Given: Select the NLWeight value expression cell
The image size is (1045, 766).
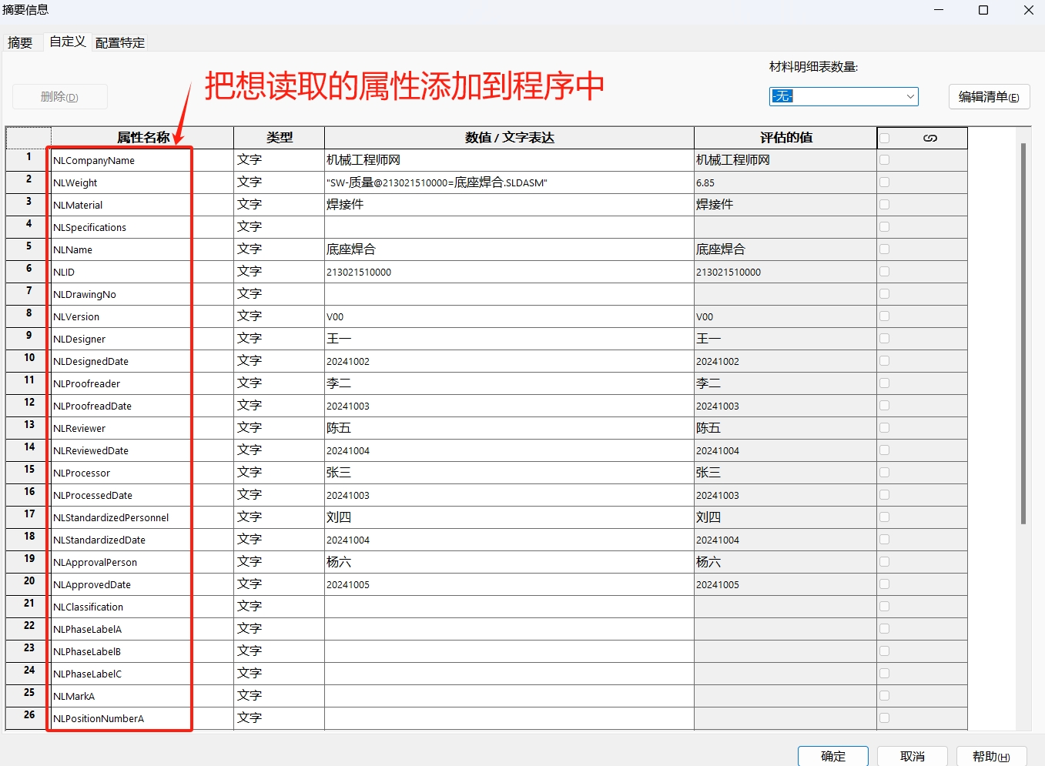Looking at the screenshot, I should pos(508,182).
